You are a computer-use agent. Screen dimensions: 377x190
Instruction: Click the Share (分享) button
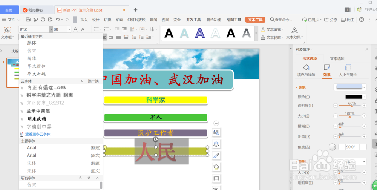(x=331, y=20)
